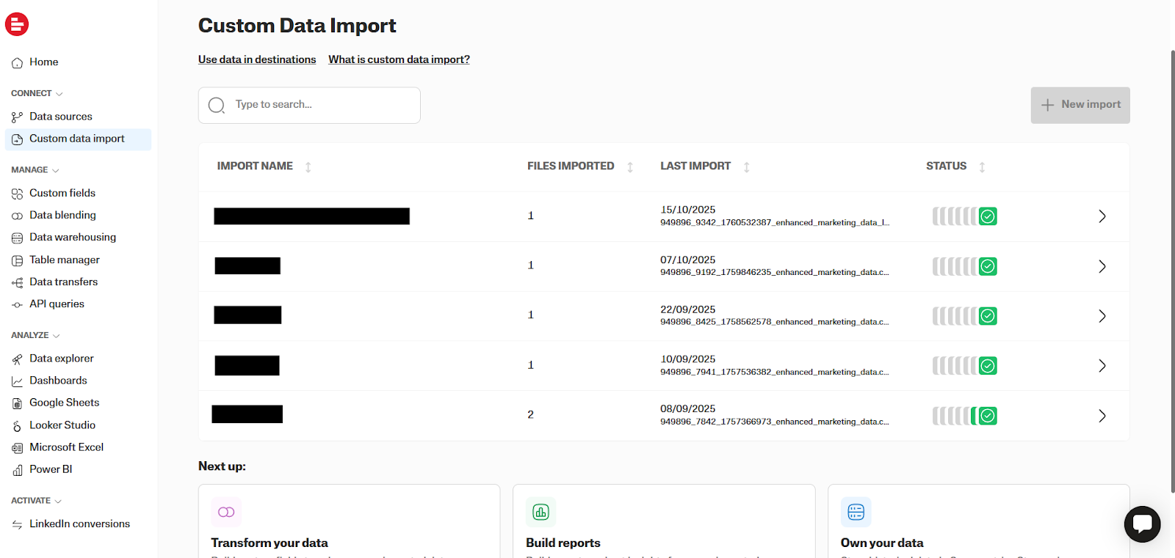Click the API queries icon
The height and width of the screenshot is (558, 1175).
coord(17,304)
